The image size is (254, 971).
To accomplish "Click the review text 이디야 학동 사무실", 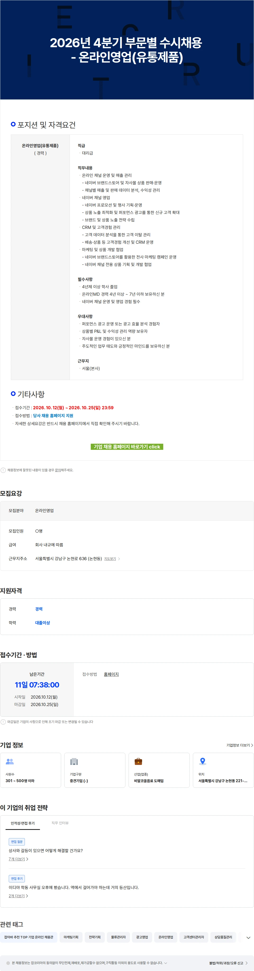I will click(74, 887).
